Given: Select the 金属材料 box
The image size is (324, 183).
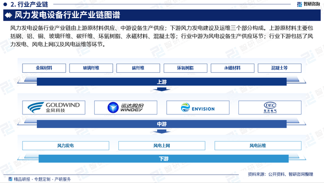Looking at the screenshot, I should click(x=44, y=68).
